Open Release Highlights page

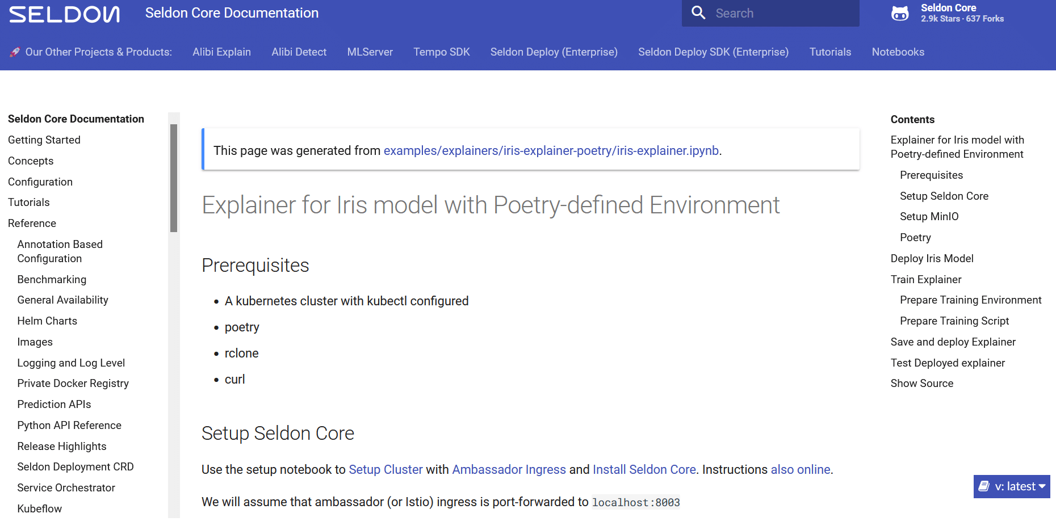pos(62,447)
